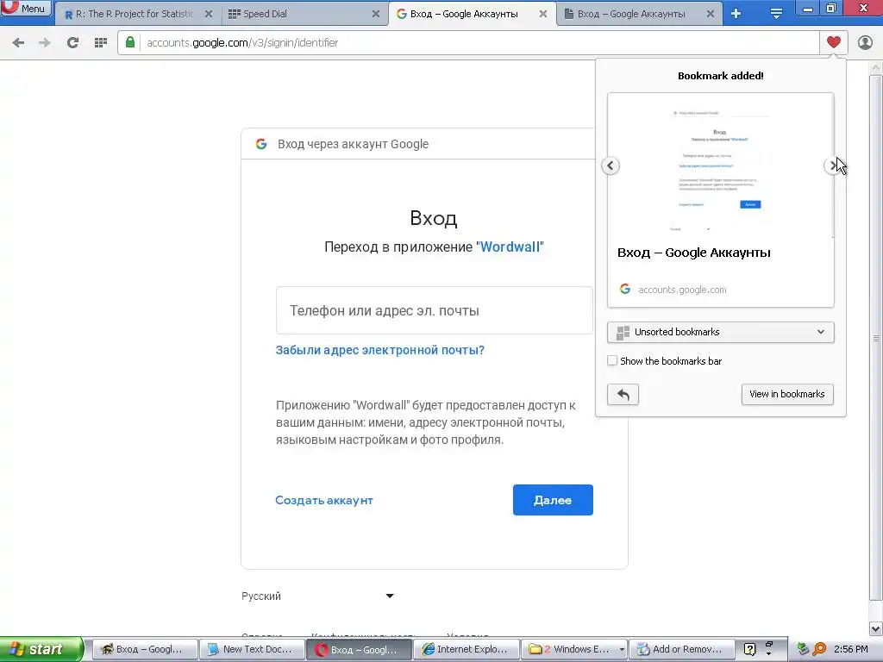Open Speed Dial grid icon in toolbar
Viewport: 883px width, 662px height.
point(100,42)
